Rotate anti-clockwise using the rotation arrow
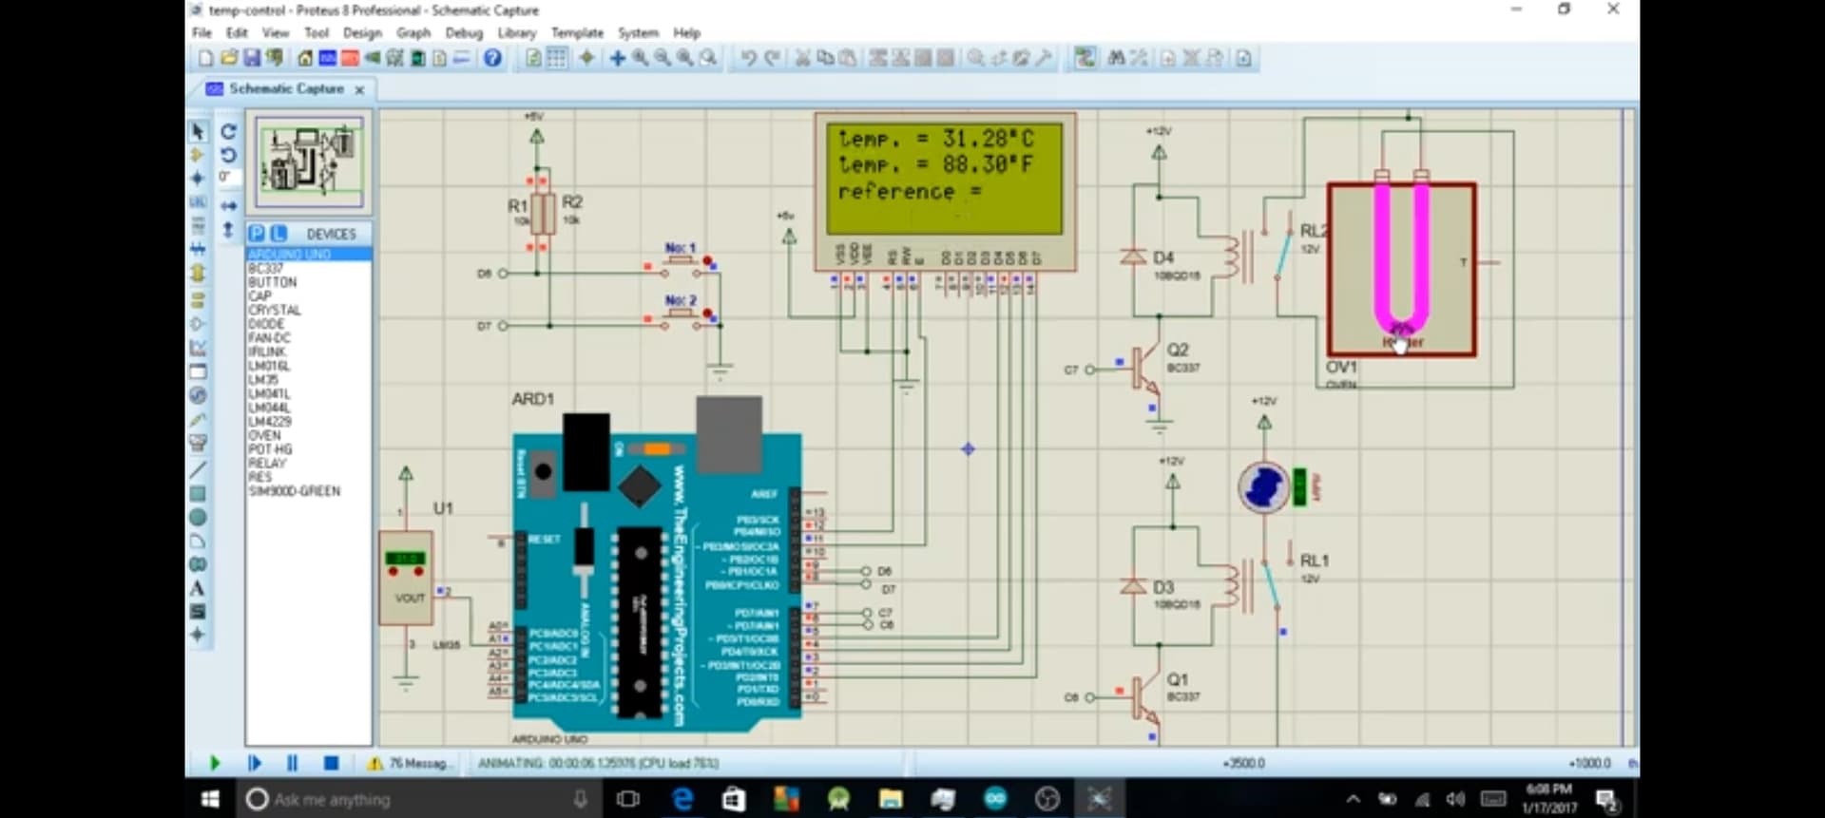 (228, 155)
